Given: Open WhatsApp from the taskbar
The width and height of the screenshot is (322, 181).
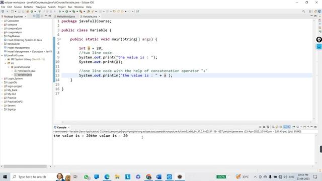Looking at the screenshot, I should [x=86, y=176].
